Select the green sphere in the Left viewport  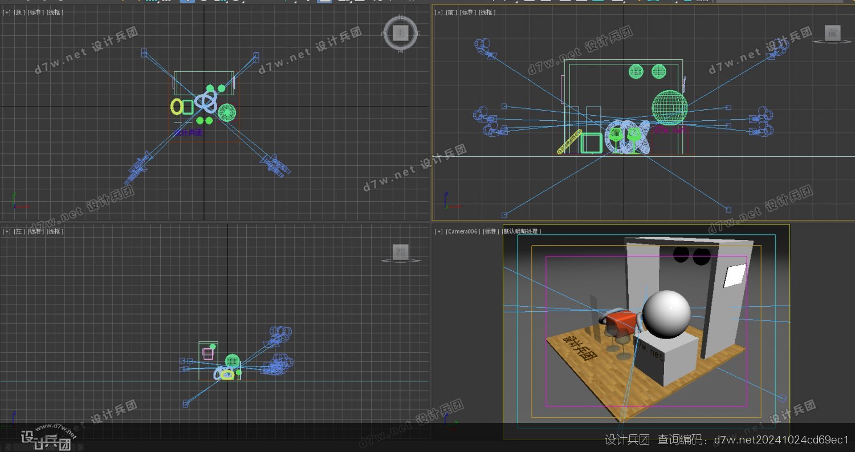233,361
